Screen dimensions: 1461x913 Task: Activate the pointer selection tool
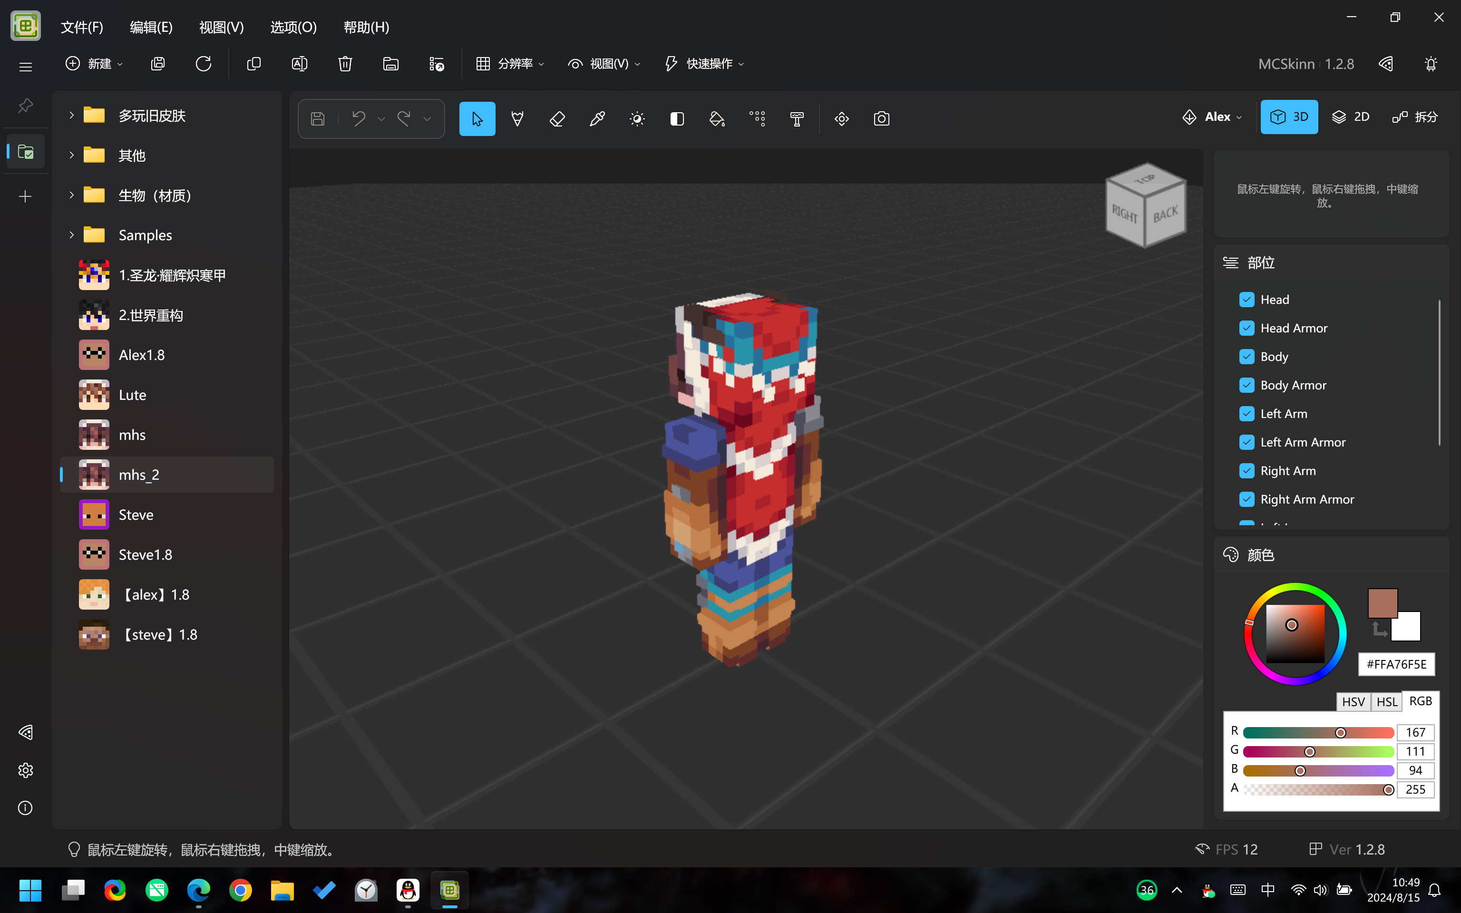(477, 119)
